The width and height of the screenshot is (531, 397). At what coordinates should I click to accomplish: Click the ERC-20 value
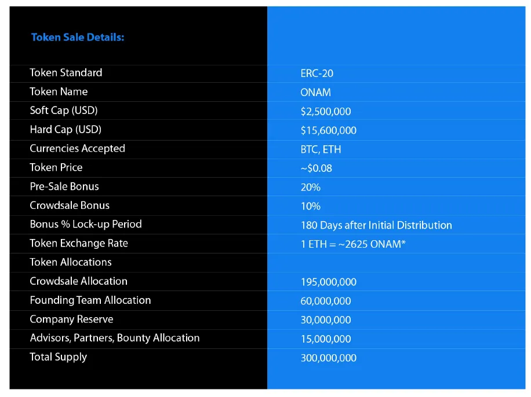[317, 73]
